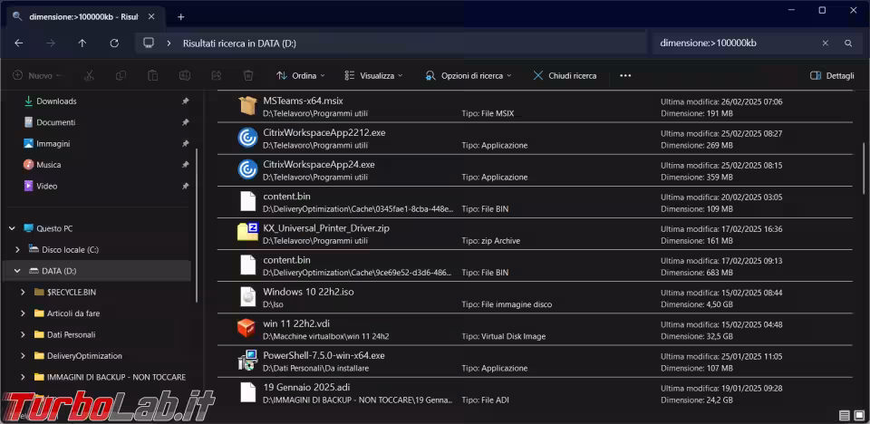Image resolution: width=870 pixels, height=424 pixels.
Task: Open the Ordina sort dropdown
Action: pyautogui.click(x=301, y=75)
